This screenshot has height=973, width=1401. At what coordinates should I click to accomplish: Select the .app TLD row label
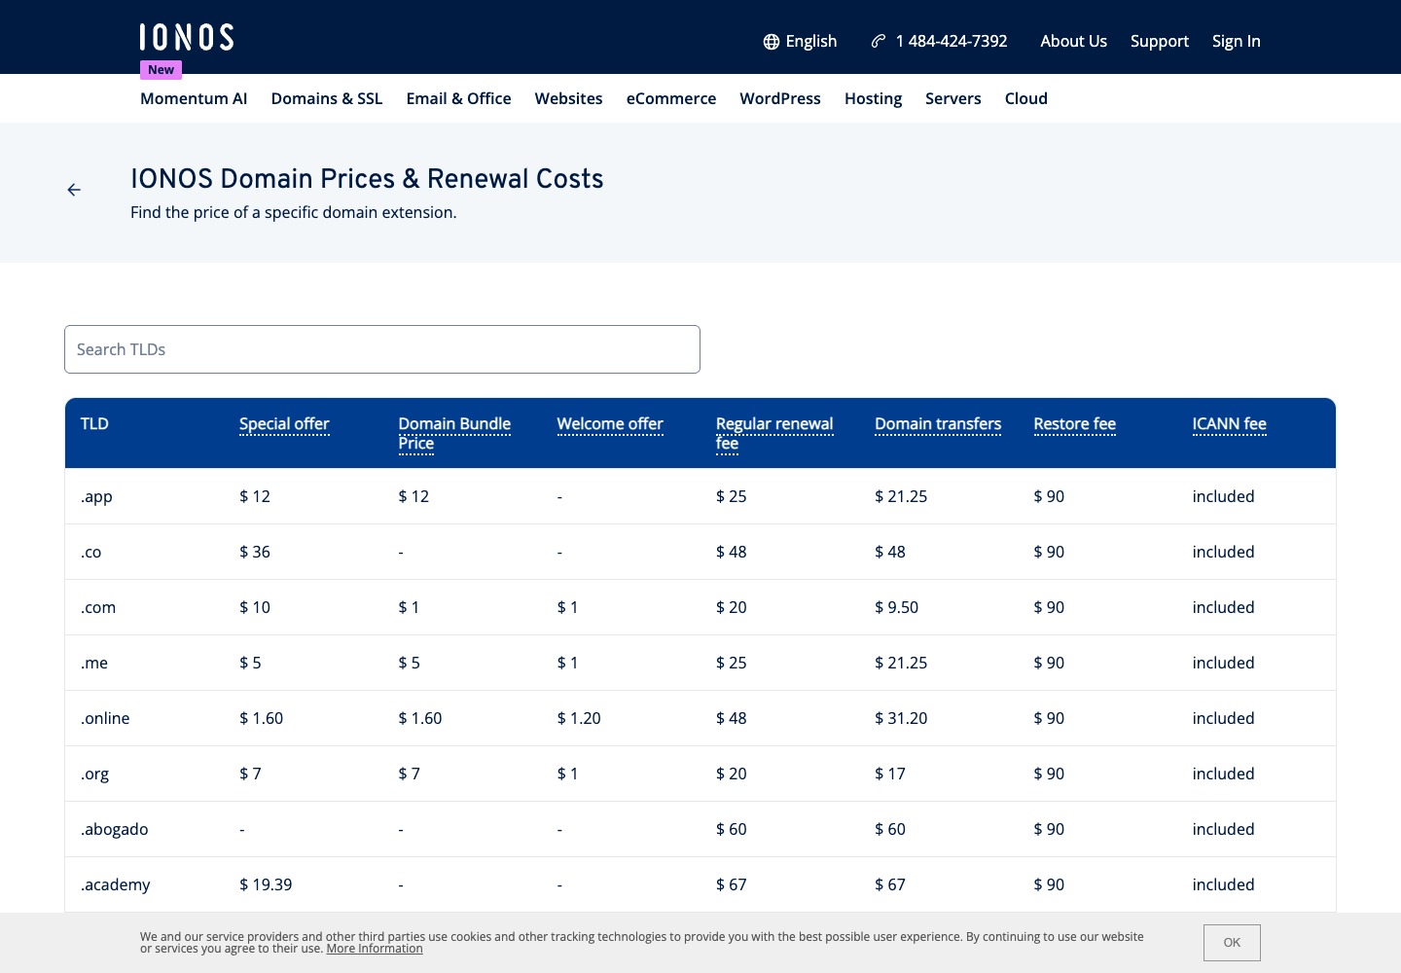pos(96,496)
